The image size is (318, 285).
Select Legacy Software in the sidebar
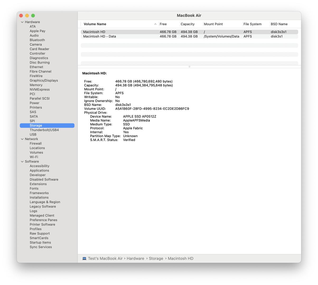(x=43, y=206)
